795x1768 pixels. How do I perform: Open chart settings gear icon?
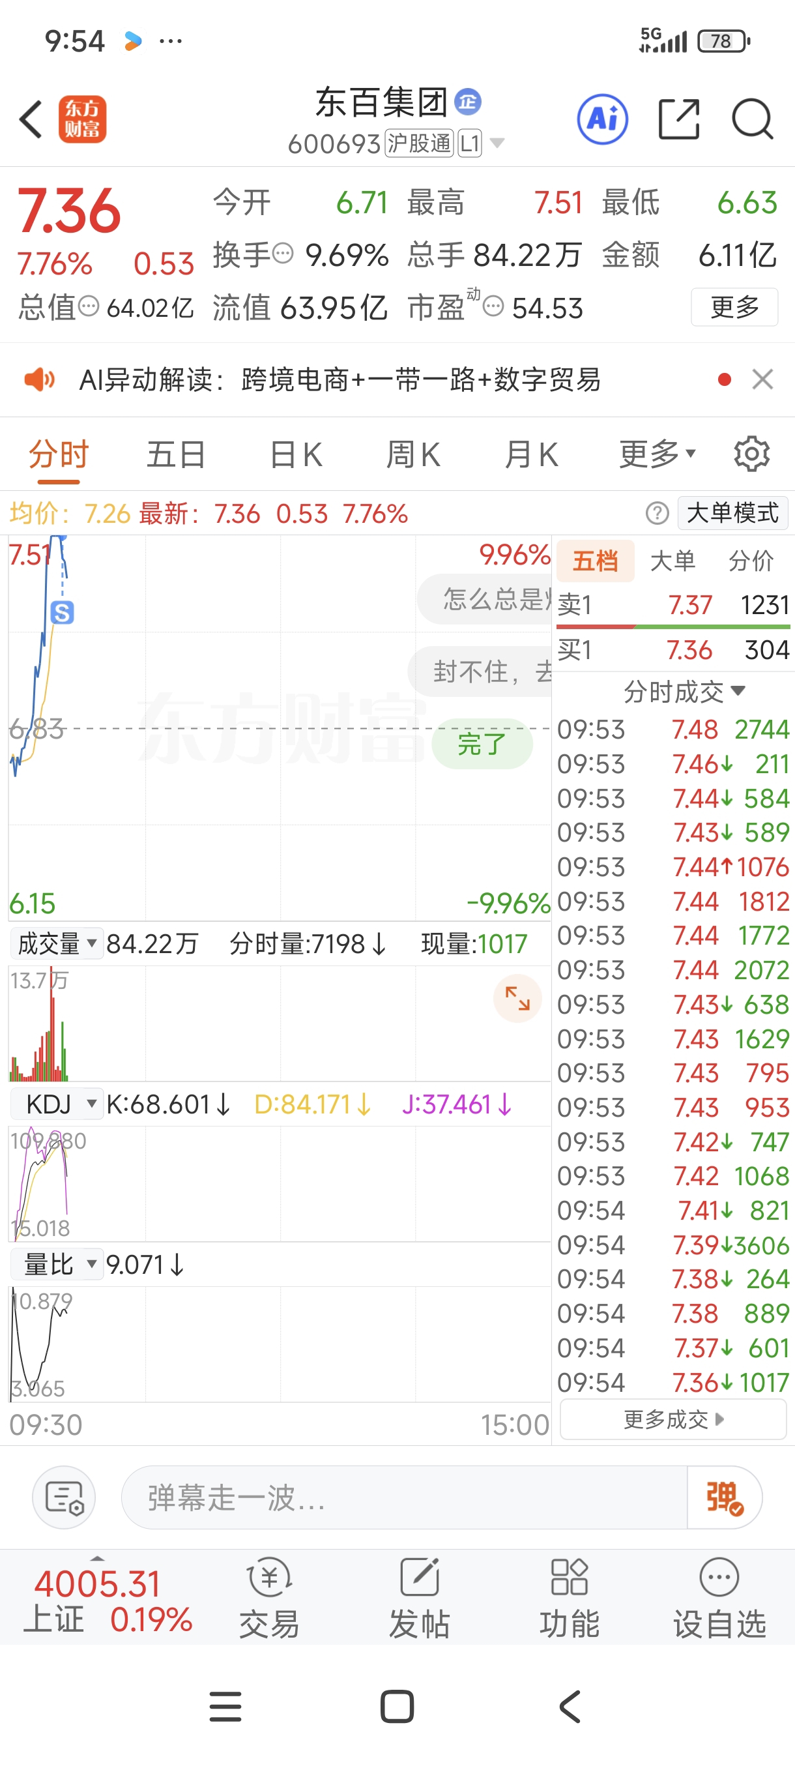tap(751, 454)
